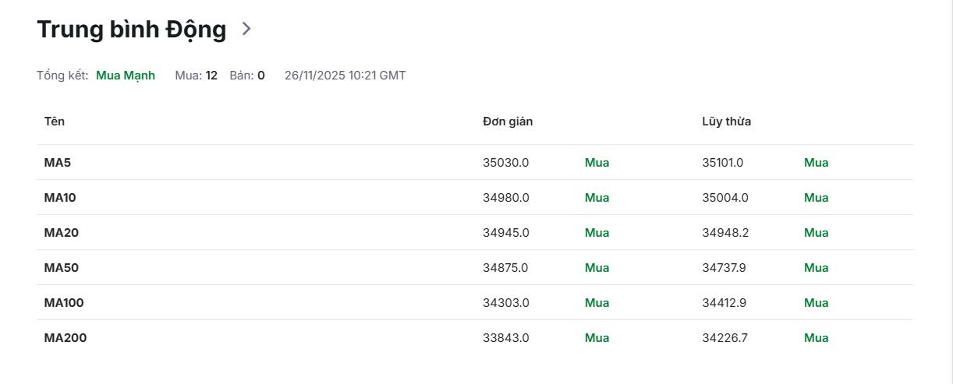953x384 pixels.
Task: Select the MA100 row label
Action: (64, 303)
